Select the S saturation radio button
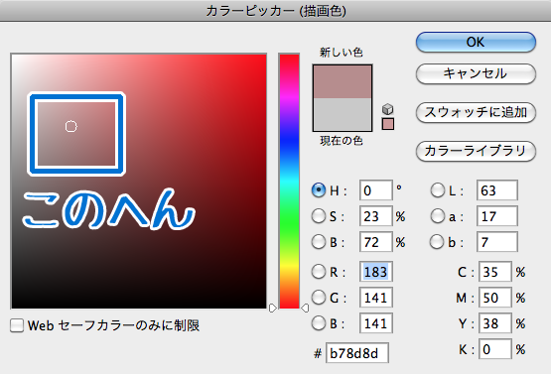The width and height of the screenshot is (551, 374). point(319,216)
